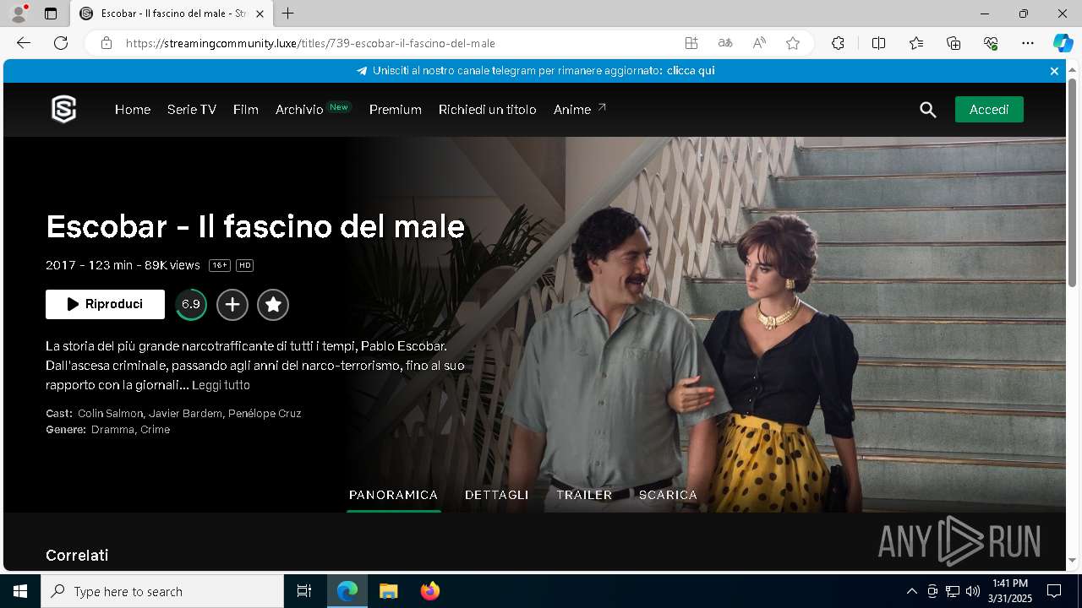Switch to the TRAILER tab
Screen dimensions: 1082x608
click(x=584, y=495)
